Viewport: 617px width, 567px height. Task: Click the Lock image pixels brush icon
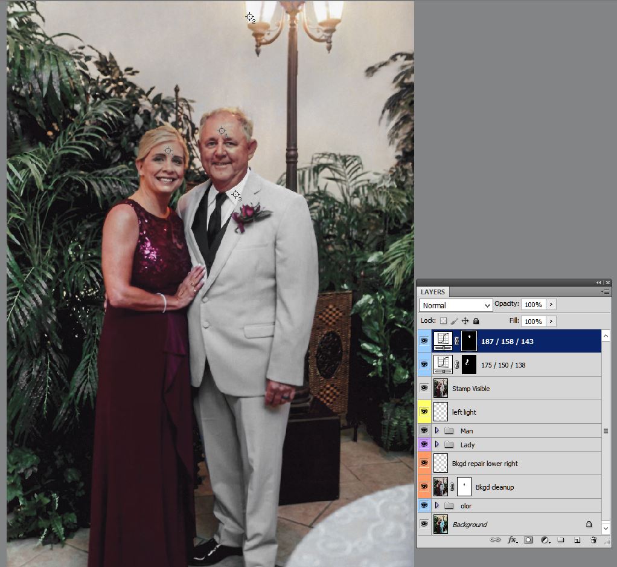pos(454,321)
